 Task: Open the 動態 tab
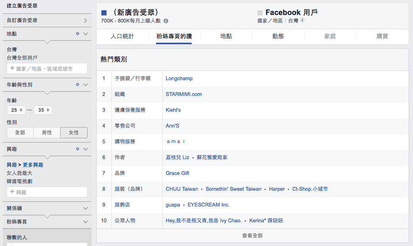(278, 36)
